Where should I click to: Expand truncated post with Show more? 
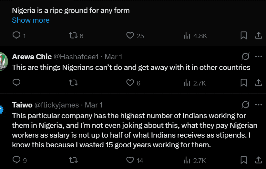(x=31, y=20)
